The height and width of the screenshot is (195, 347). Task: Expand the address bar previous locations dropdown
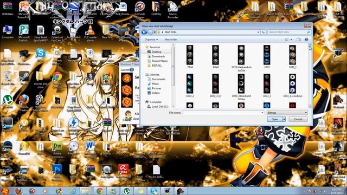click(258, 32)
